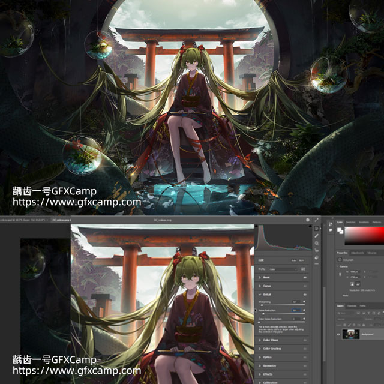384x384 pixels.
Task: Toggle Curve panel visibility eye
Action: pyautogui.click(x=305, y=286)
